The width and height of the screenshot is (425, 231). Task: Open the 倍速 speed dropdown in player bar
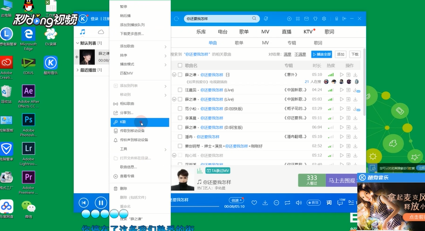click(x=236, y=201)
